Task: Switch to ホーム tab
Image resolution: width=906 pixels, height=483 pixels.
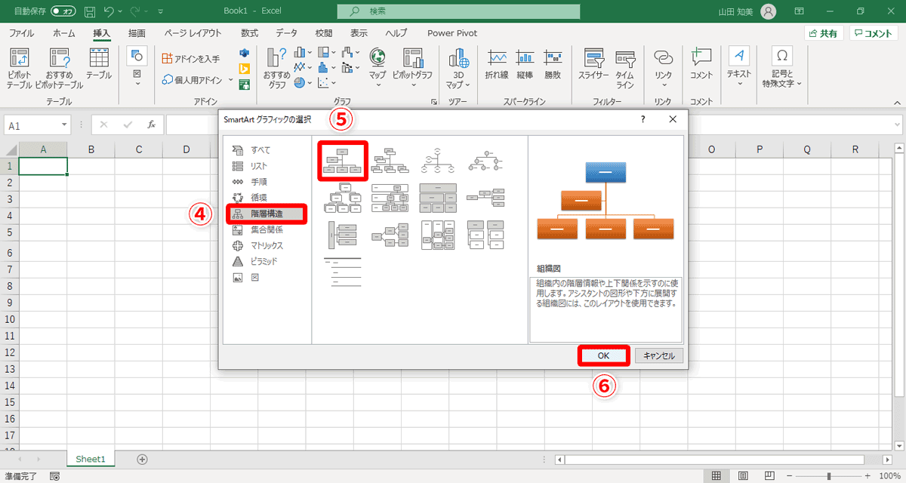Action: tap(64, 33)
